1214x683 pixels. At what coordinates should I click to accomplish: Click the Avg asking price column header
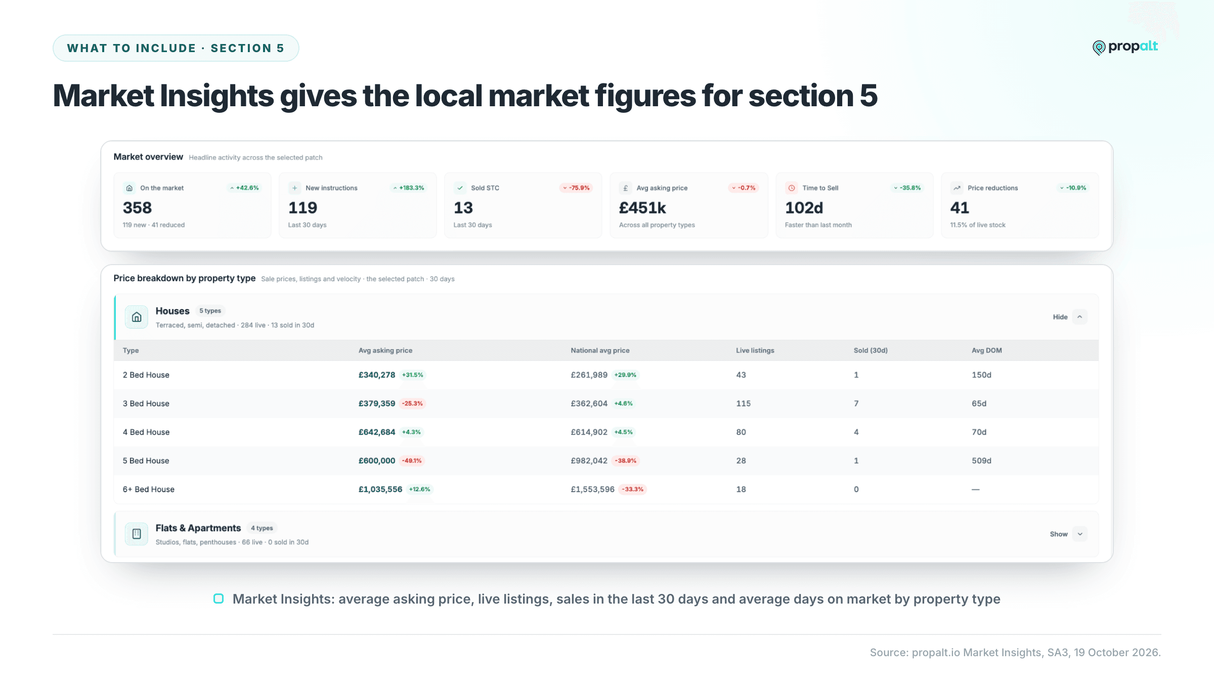tap(385, 350)
